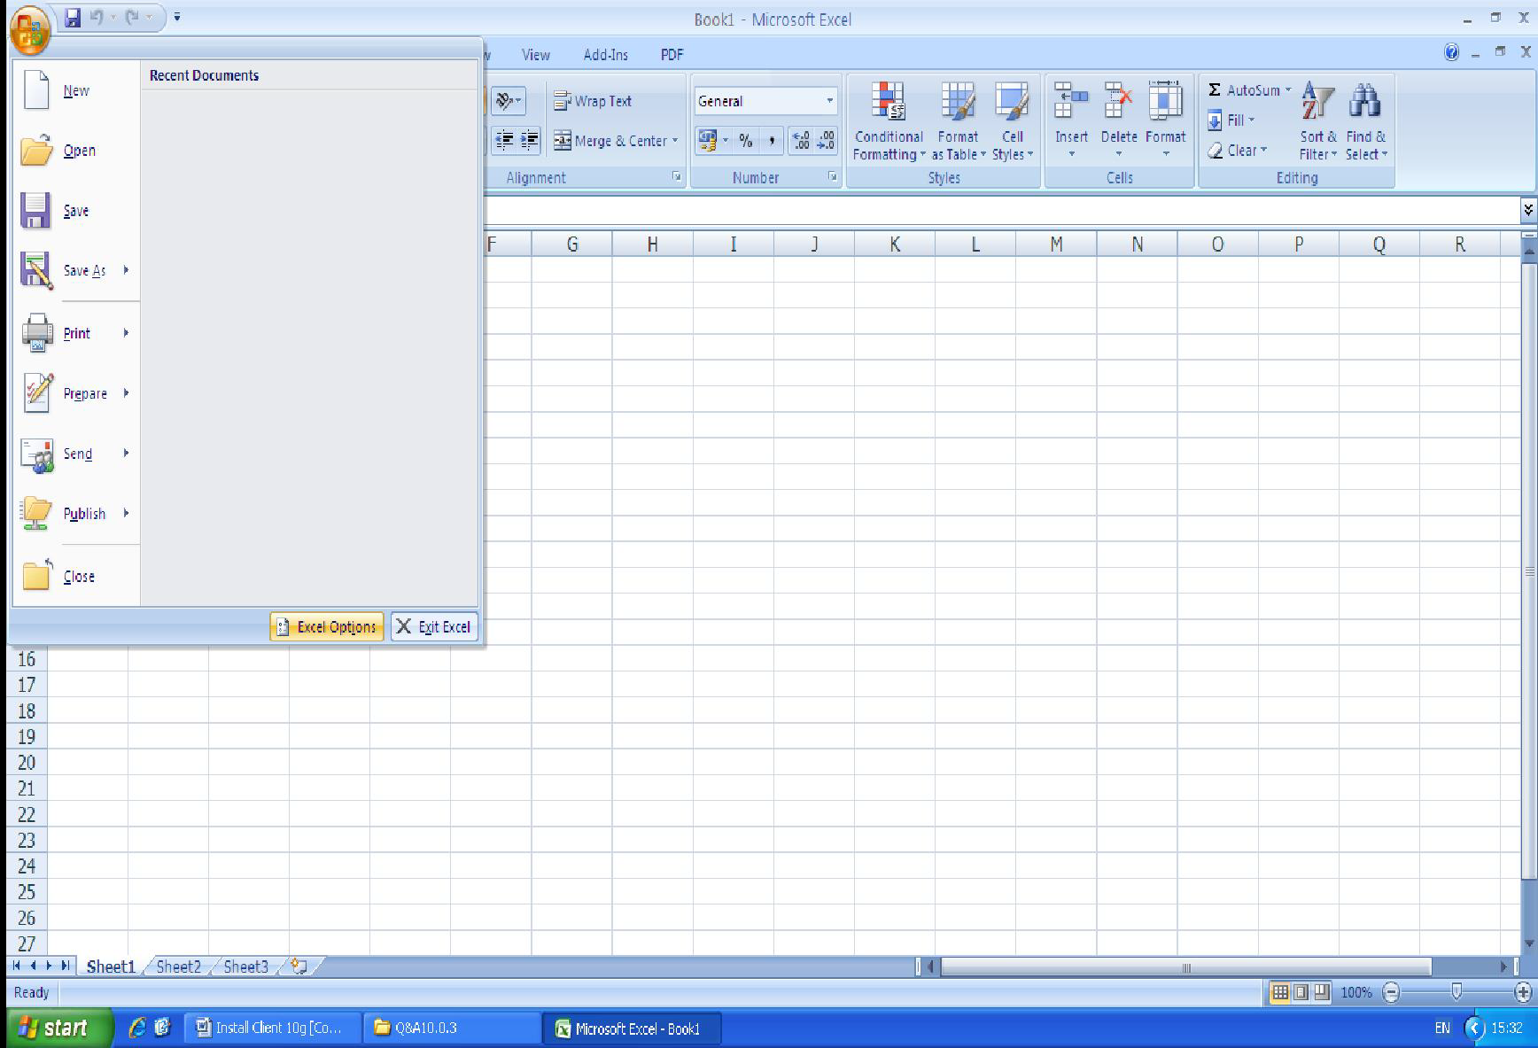The width and height of the screenshot is (1538, 1048).
Task: Open the Alignment dialog launcher
Action: [x=677, y=177]
